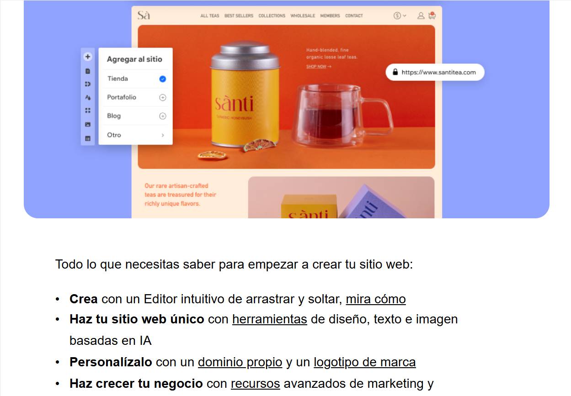The image size is (571, 396).
Task: Click the table layout icon at sidebar bottom
Action: click(x=88, y=138)
